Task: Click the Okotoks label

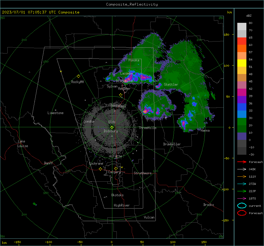Action: (117, 195)
